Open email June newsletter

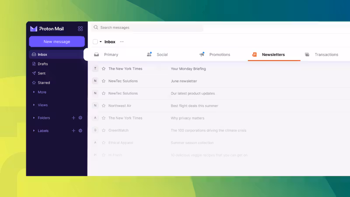(x=184, y=81)
